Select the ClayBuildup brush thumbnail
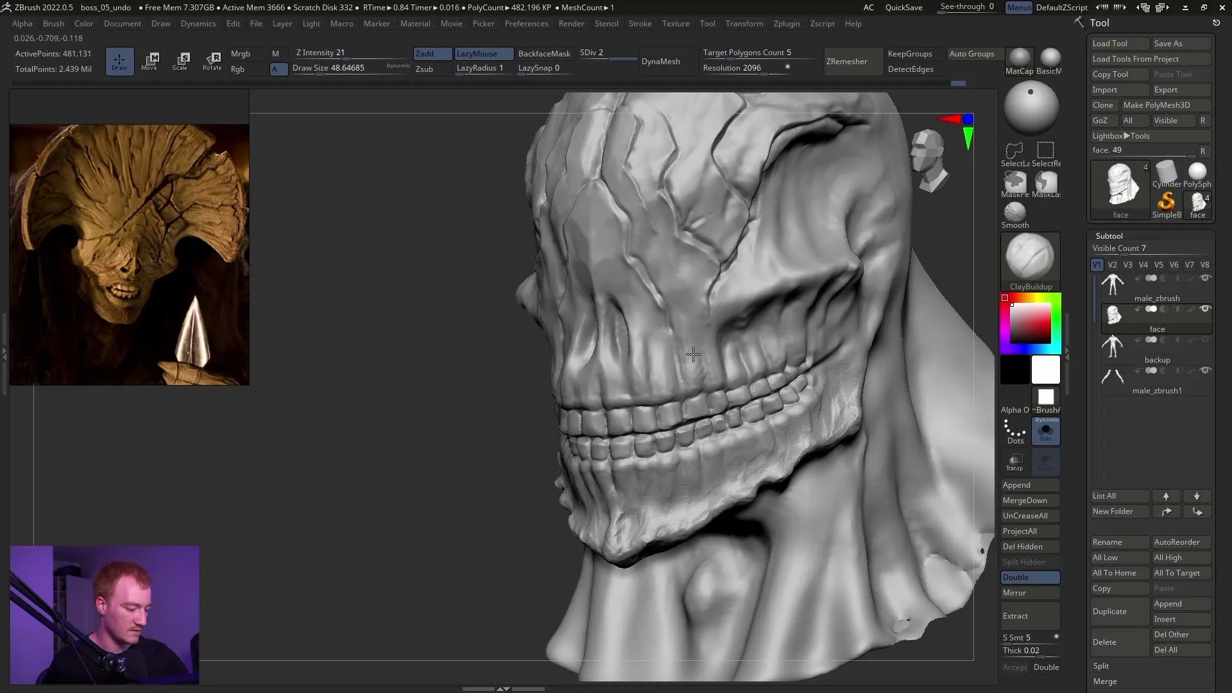 point(1031,257)
